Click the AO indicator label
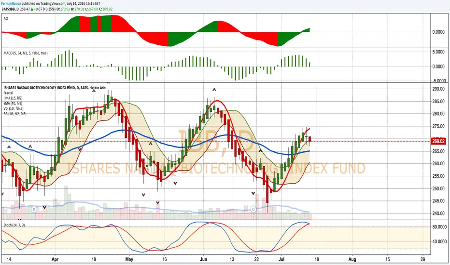Viewport: 450px width, 265px height. pos(6,19)
